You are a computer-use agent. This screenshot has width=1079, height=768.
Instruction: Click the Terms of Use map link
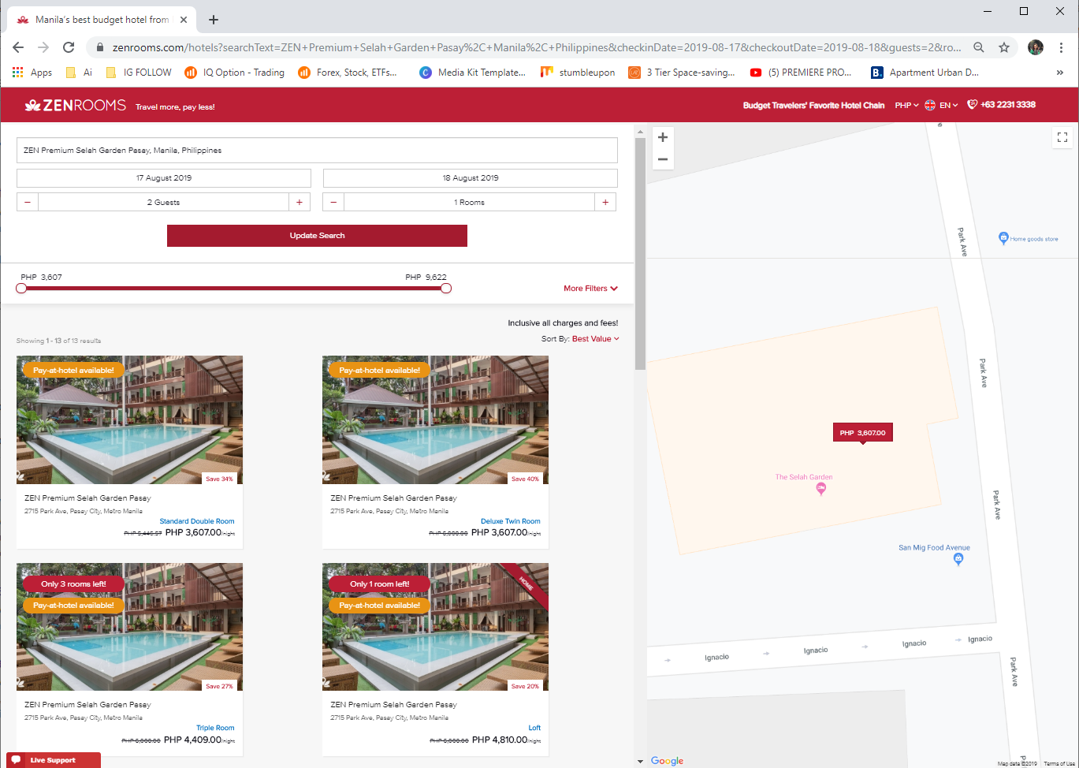(1059, 764)
